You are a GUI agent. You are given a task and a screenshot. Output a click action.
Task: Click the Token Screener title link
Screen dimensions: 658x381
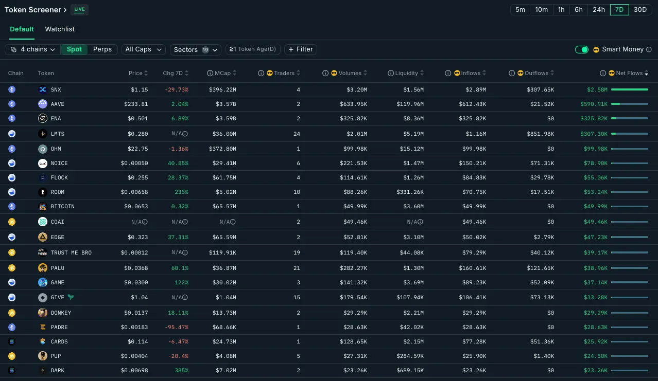[36, 10]
